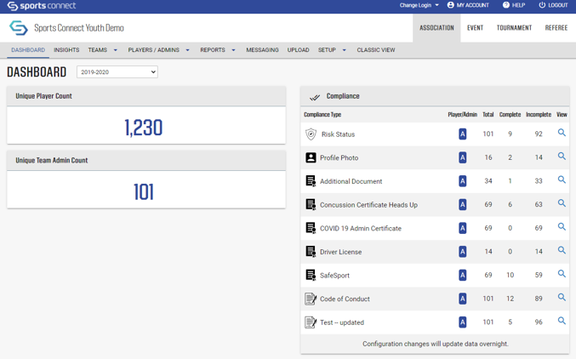
Task: Select the Referee tab
Action: point(556,28)
